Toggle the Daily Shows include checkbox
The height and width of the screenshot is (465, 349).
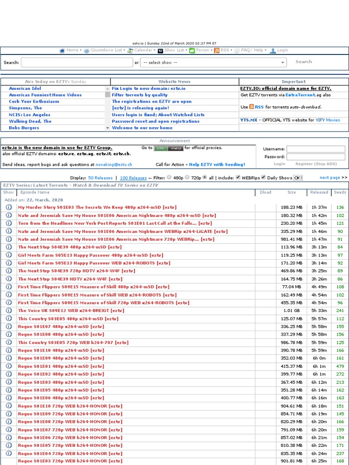click(x=263, y=178)
